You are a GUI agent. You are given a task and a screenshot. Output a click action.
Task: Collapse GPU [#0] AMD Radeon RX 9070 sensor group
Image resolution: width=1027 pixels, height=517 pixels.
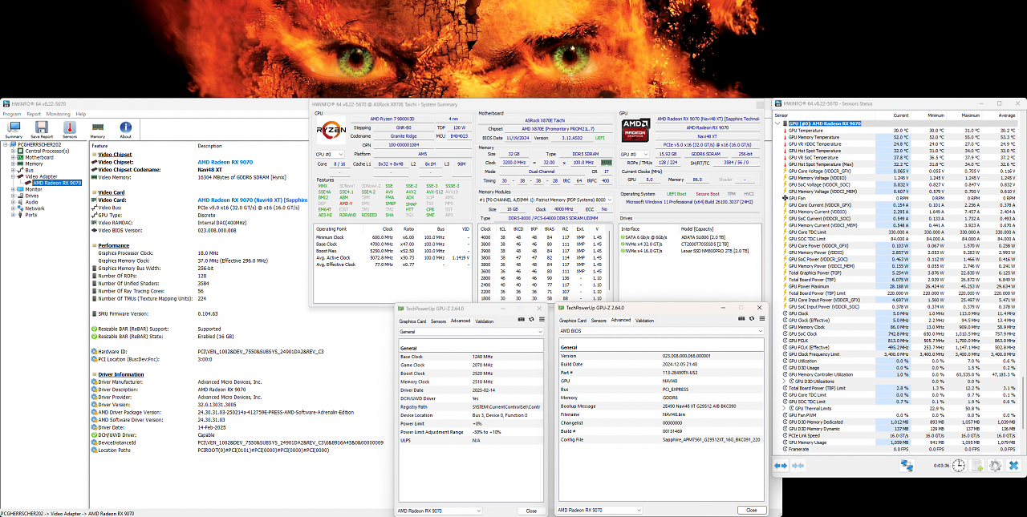(x=779, y=123)
